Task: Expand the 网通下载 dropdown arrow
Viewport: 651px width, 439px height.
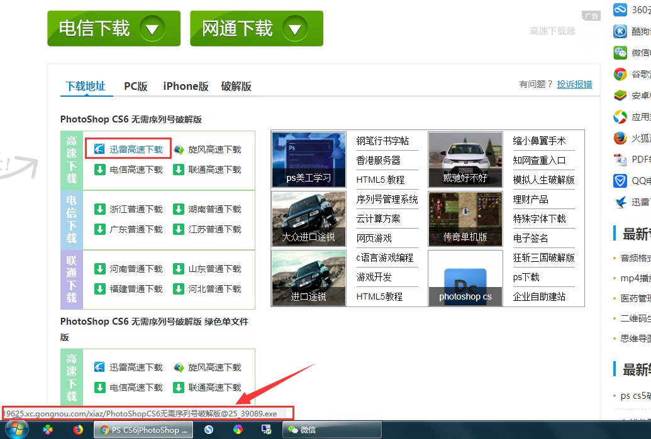Action: click(x=295, y=28)
